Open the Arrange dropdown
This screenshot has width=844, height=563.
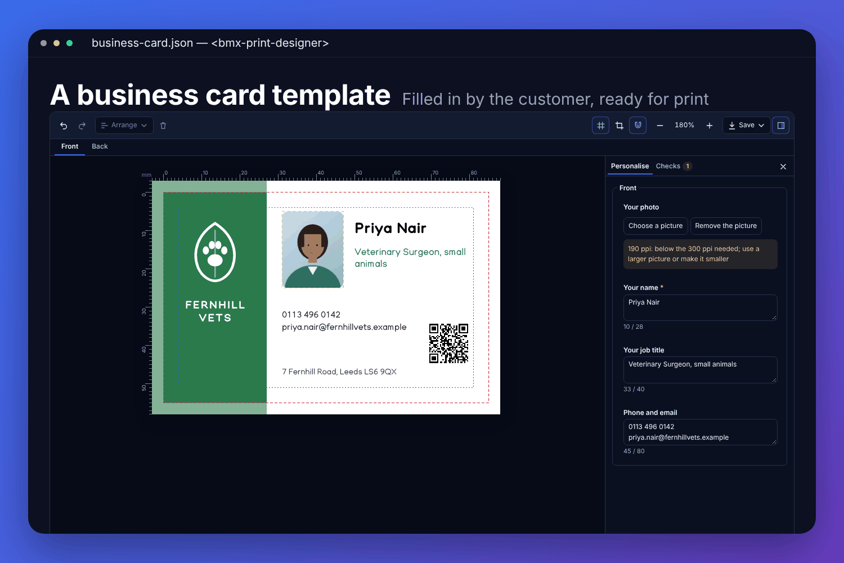[124, 126]
